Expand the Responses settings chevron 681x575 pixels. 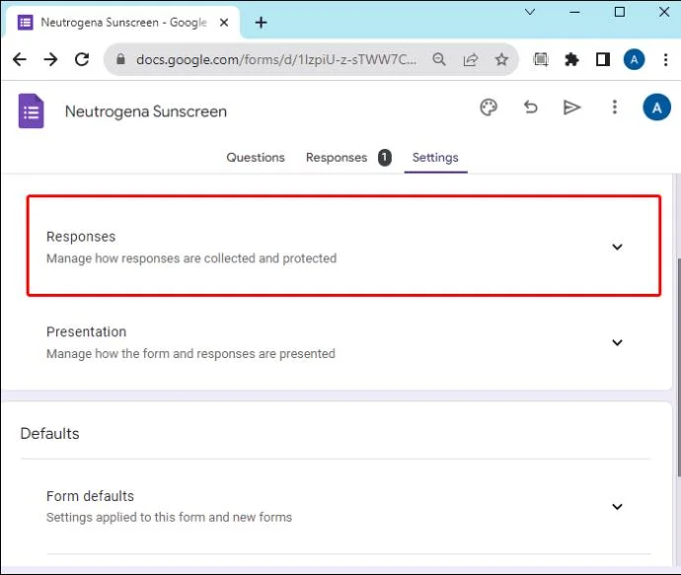pos(617,247)
